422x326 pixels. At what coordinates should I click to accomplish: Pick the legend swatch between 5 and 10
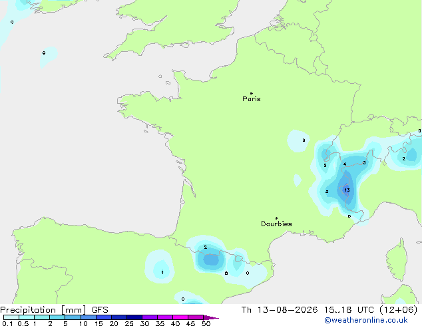[x=73, y=317]
